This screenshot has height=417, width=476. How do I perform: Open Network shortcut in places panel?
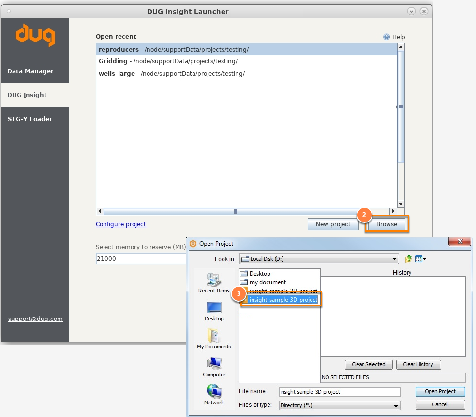214,395
